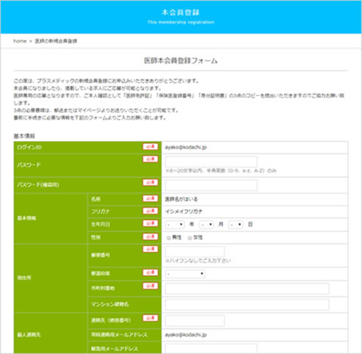Image resolution: width=362 pixels, height=354 pixels.
Task: Click the 必須 badge in the 性別 row
Action: [150, 236]
